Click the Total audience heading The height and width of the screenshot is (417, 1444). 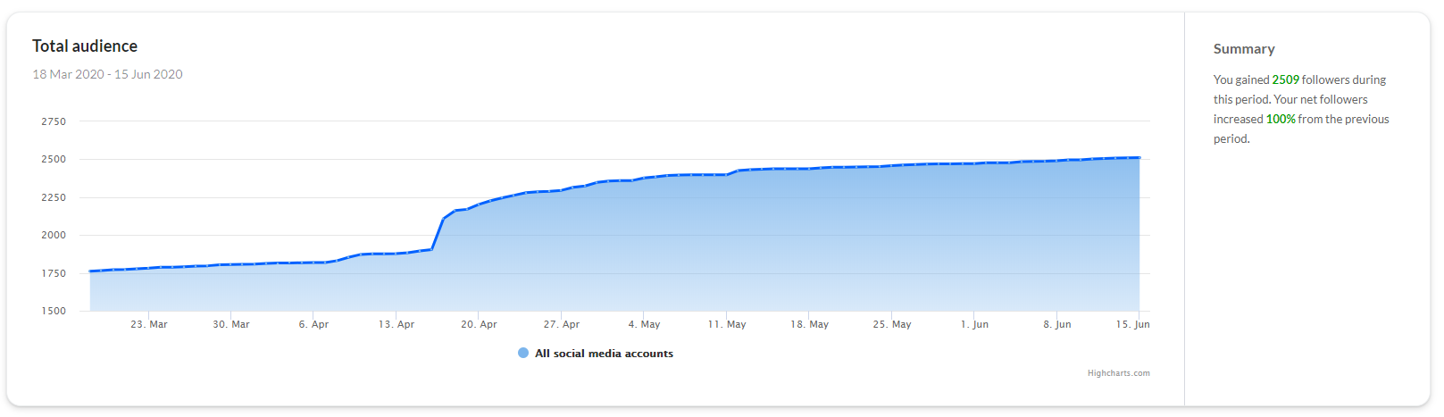(85, 46)
